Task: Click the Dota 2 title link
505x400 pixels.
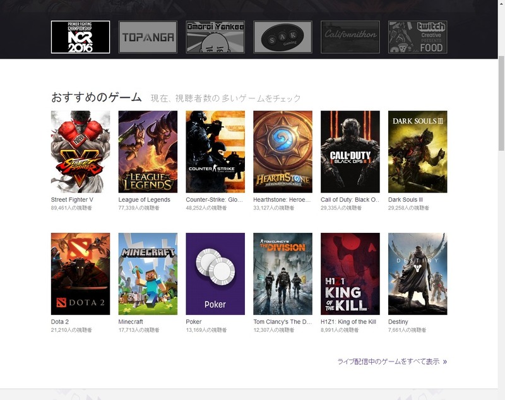Action: coord(60,322)
